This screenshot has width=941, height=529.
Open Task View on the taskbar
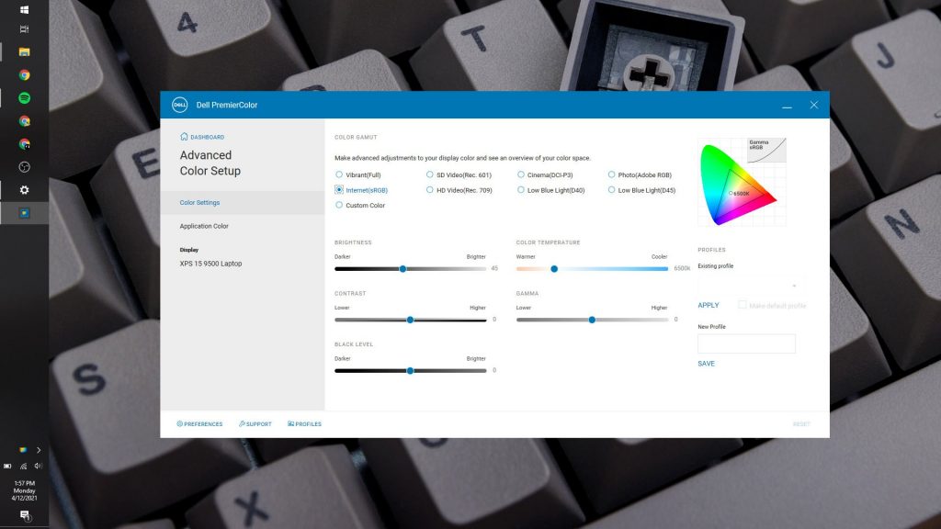24,28
